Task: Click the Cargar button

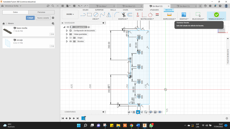Action: pos(30,18)
